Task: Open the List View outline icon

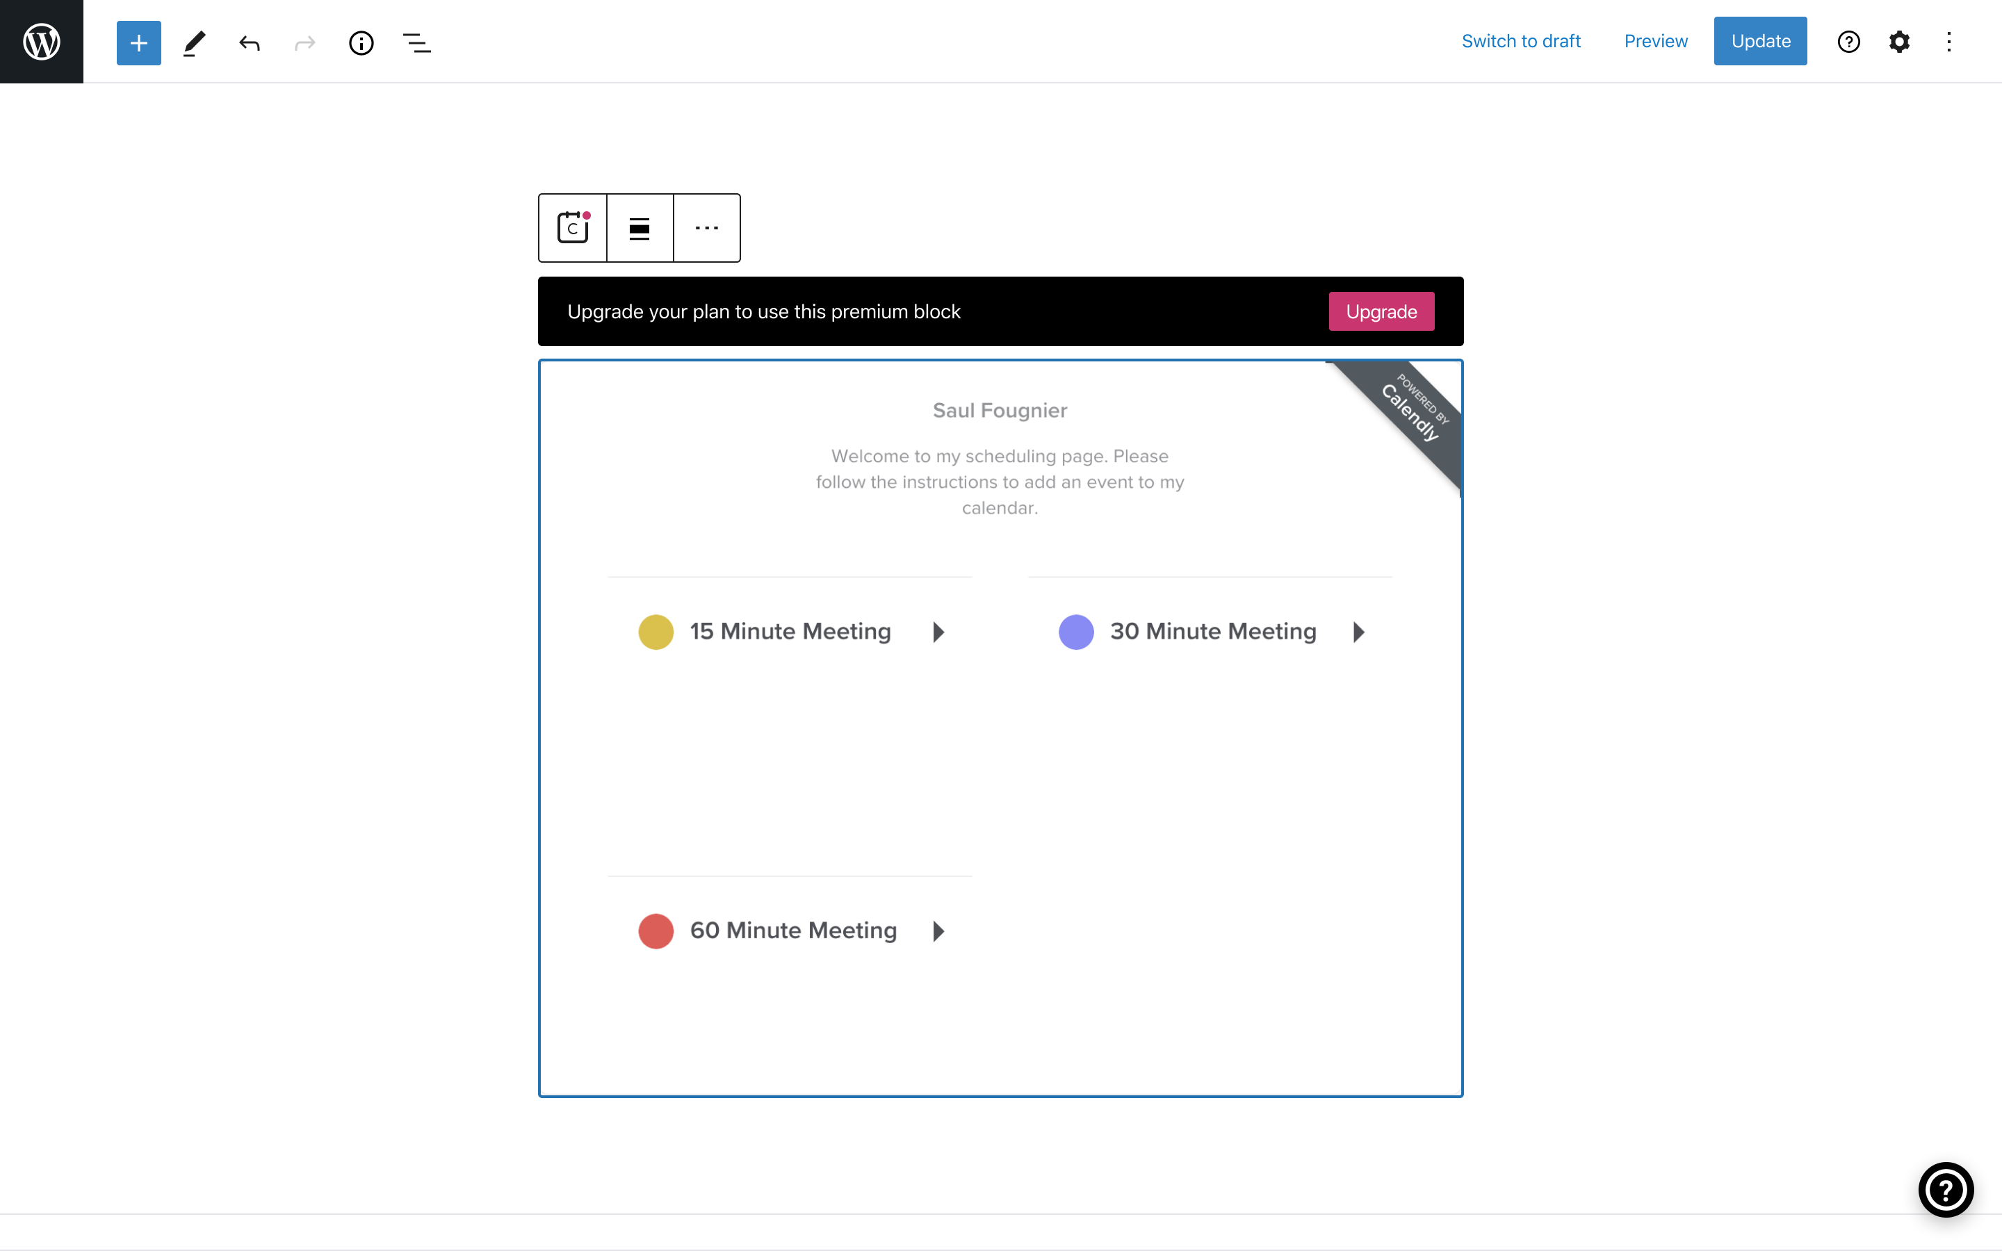Action: 416,42
